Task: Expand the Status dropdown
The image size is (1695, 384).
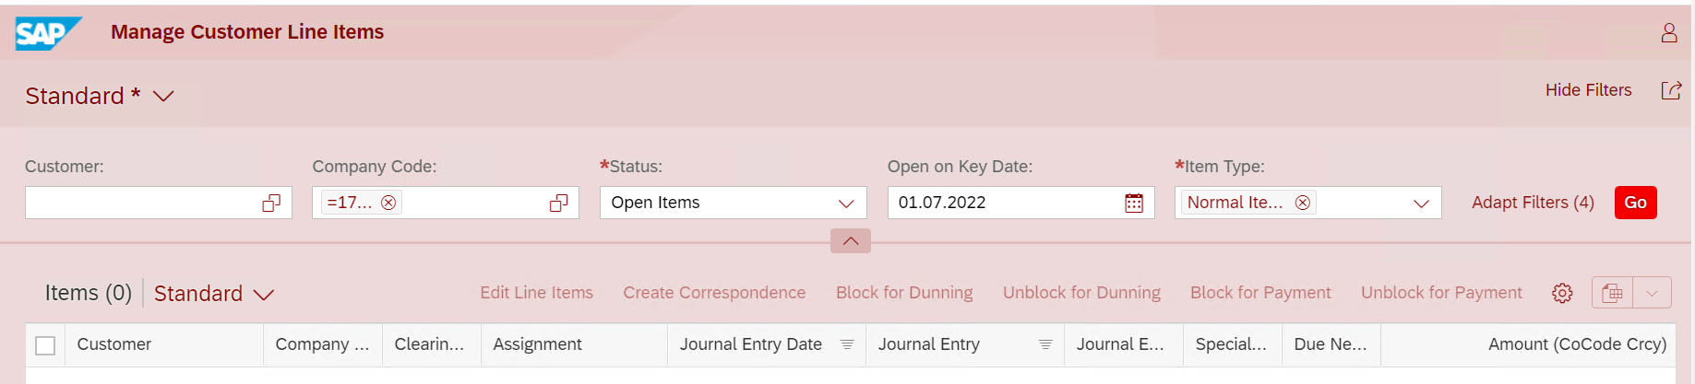Action: [x=846, y=203]
